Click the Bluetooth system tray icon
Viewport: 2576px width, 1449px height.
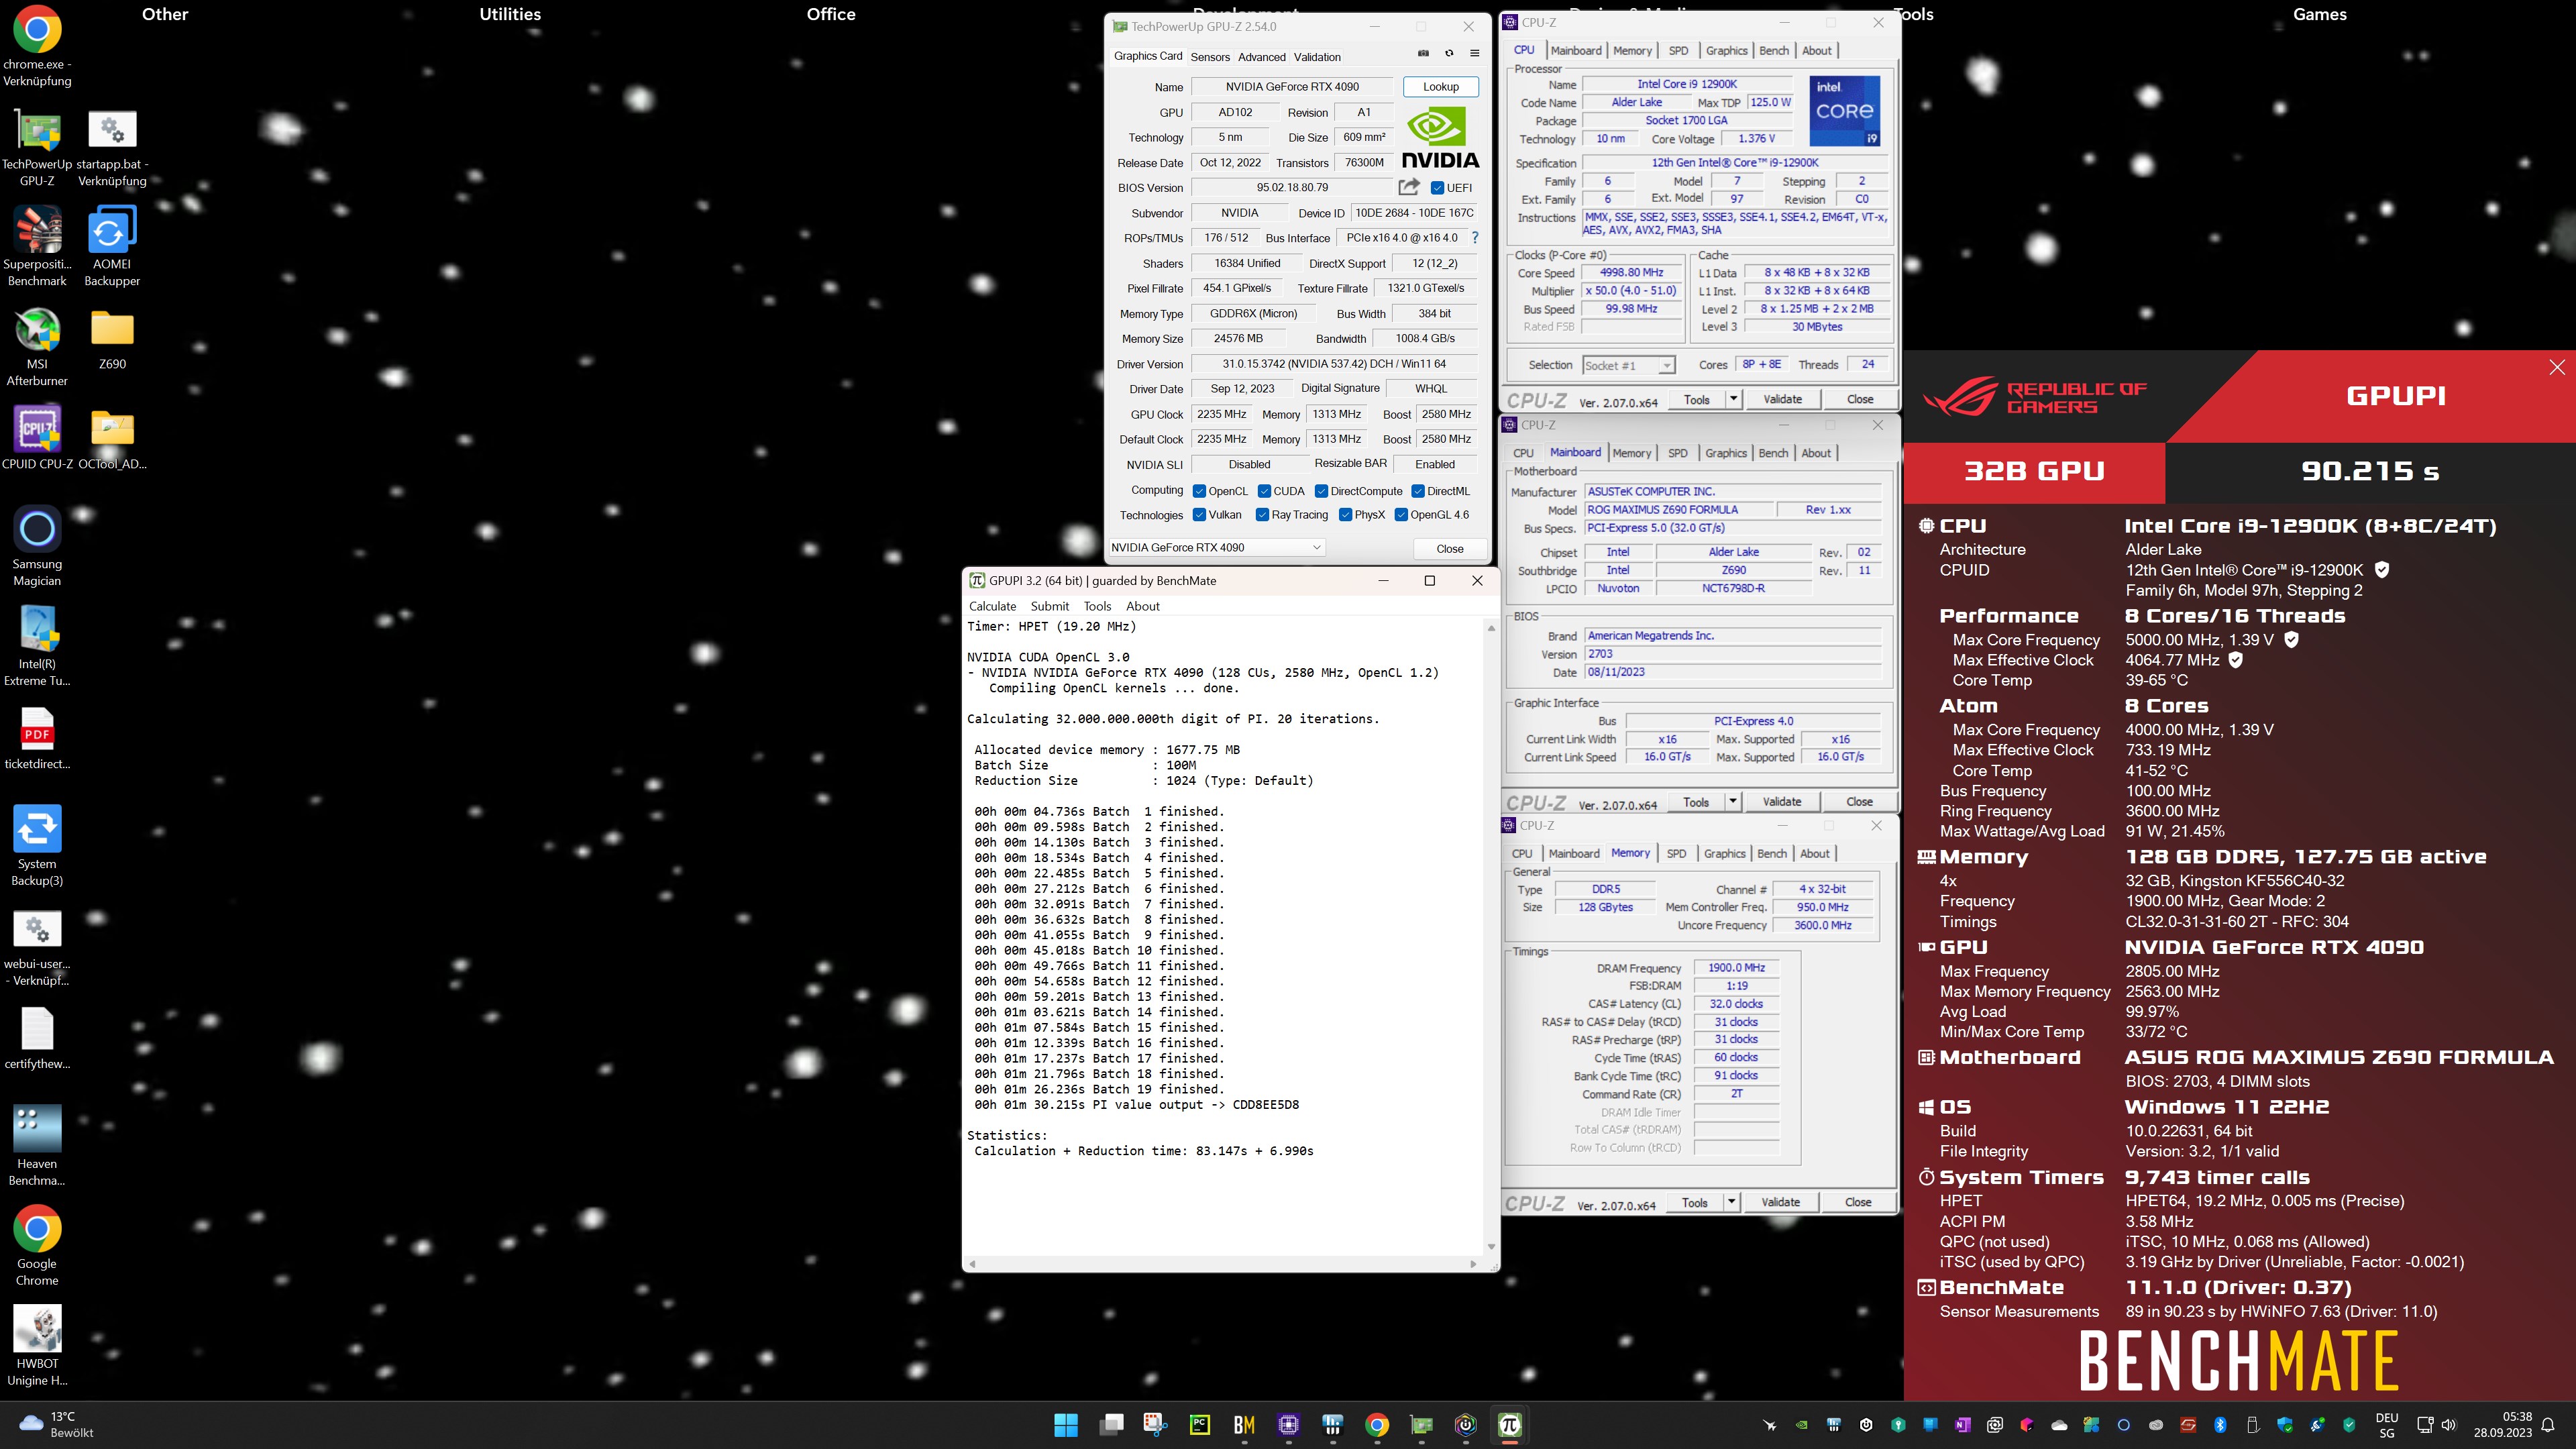click(x=2220, y=1425)
